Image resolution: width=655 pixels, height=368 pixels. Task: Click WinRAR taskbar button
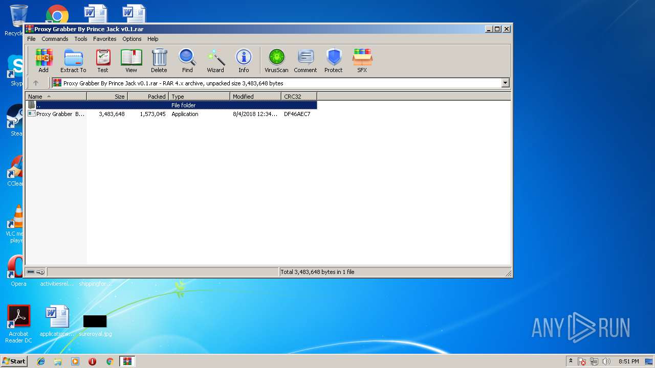coord(127,361)
